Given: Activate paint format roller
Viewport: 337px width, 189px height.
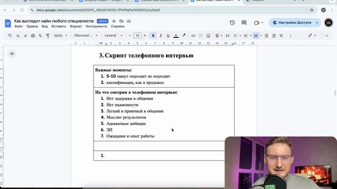Looking at the screenshot, I should coord(48,36).
